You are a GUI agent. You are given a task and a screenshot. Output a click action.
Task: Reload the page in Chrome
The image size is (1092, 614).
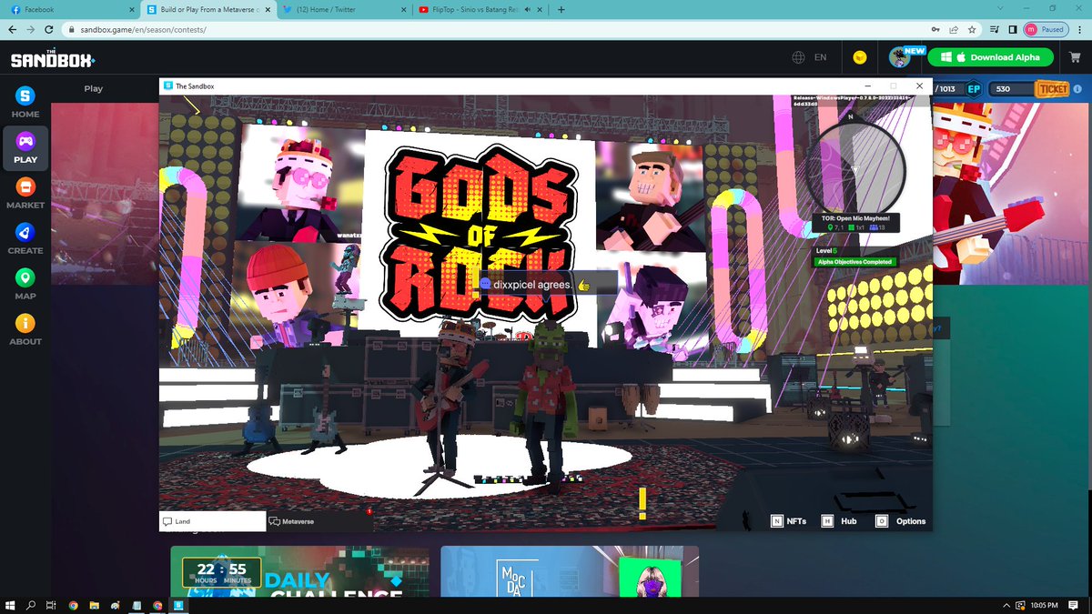(x=51, y=29)
